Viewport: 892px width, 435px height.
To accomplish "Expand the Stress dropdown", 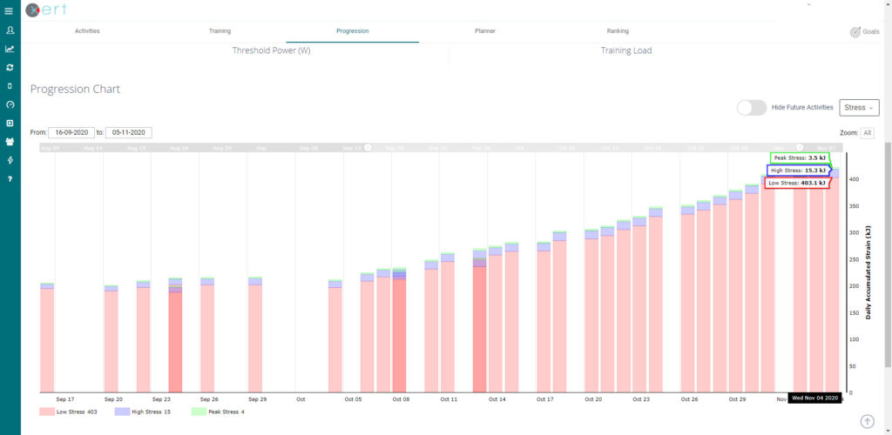I will coord(858,108).
